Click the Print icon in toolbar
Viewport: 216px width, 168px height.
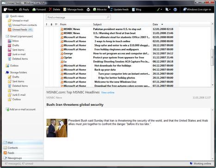click(88, 10)
